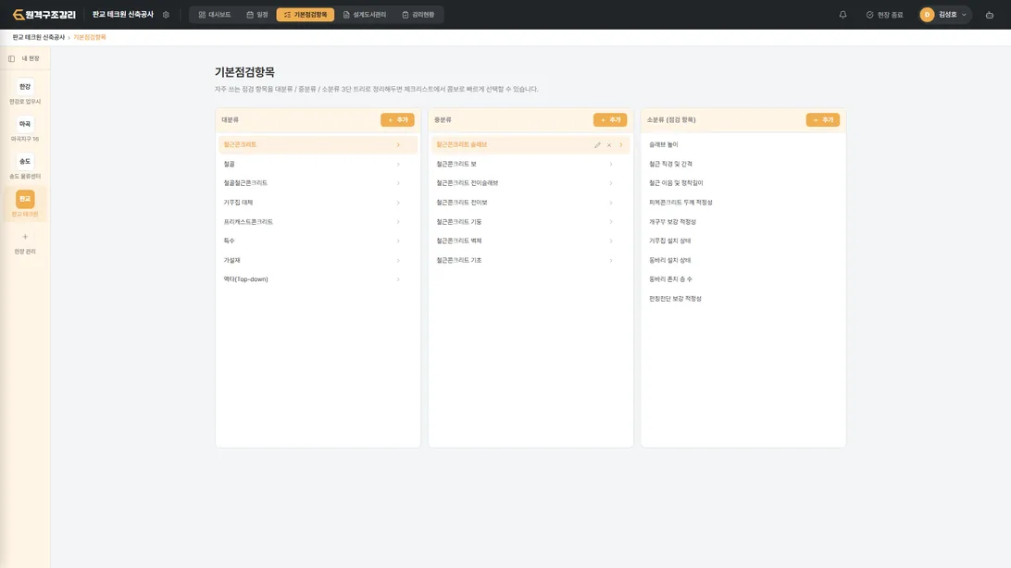
Task: Select the 마곡 site icon
Action: point(24,124)
